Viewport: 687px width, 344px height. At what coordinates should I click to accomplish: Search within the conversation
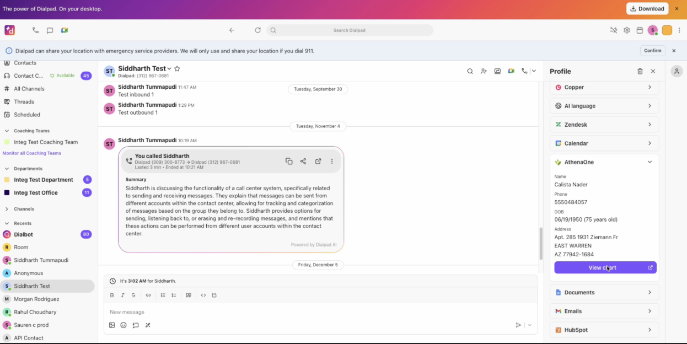click(470, 71)
